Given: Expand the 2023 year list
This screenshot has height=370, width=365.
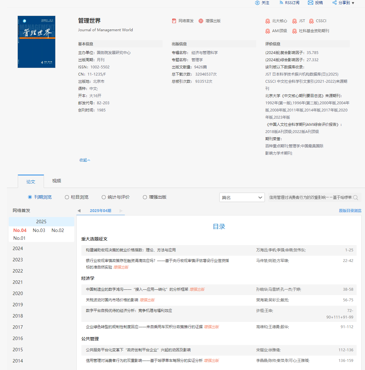Looking at the screenshot, I should (x=18, y=260).
